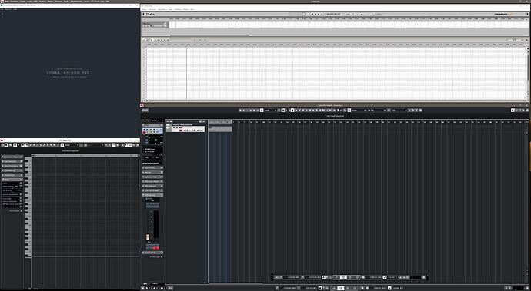
Task: Toggle the highlighted cycle button in transport panel
Action: point(343,277)
